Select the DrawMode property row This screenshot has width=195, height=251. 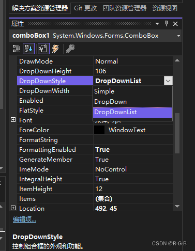(95, 61)
